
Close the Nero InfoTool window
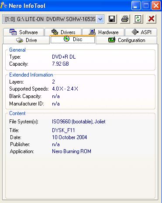pyautogui.click(x=156, y=6)
